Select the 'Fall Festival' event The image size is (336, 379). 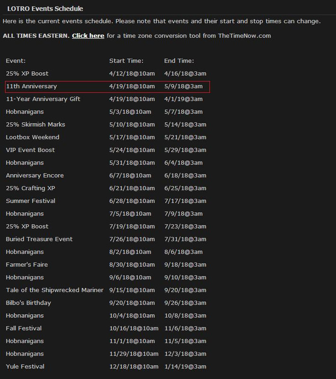pos(24,328)
